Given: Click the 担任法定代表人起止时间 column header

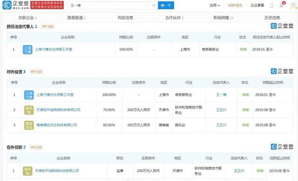Looking at the screenshot, I should tap(271, 37).
